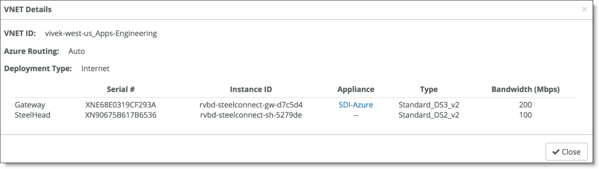Screen dimensions: 599x169
Task: Click the Bandwidth (Mbps) column header
Action: pos(525,89)
